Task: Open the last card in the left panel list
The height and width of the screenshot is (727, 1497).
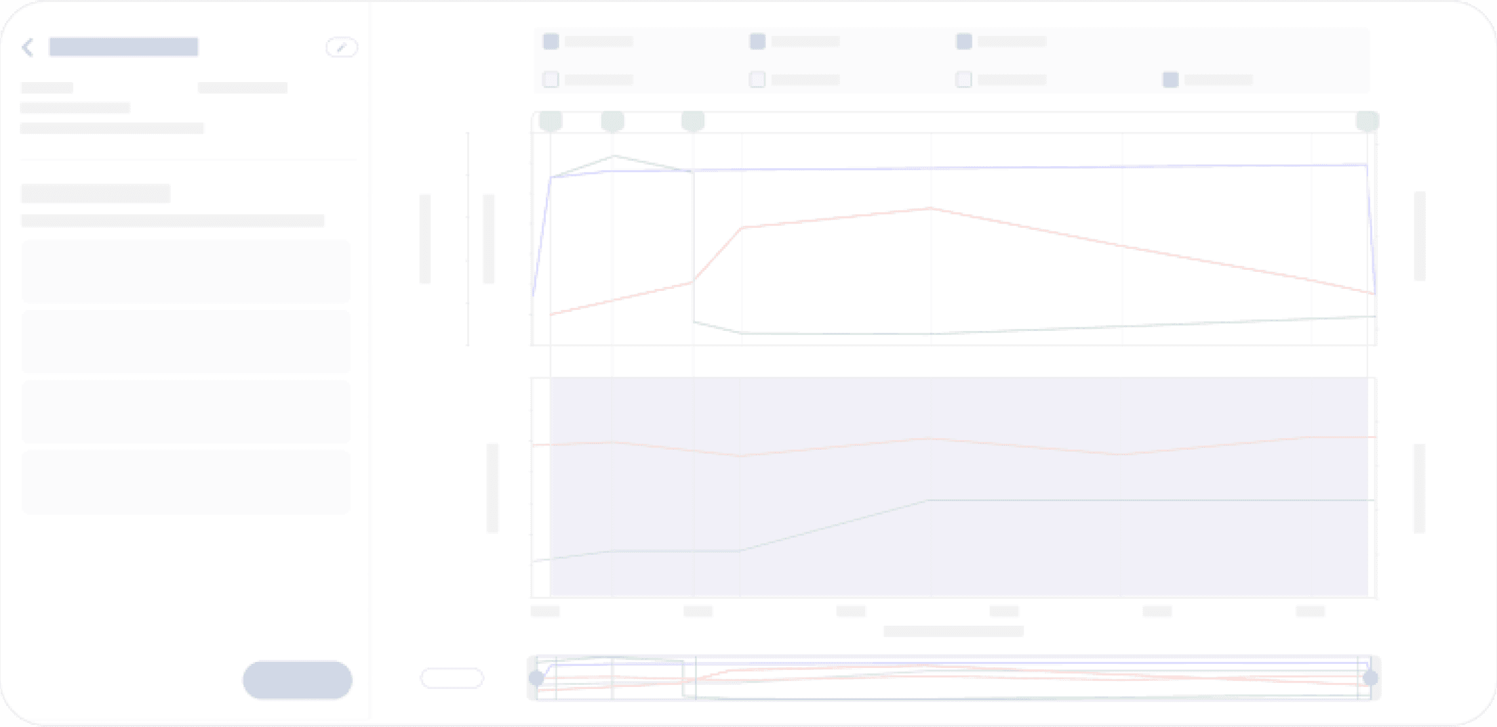Action: (186, 482)
